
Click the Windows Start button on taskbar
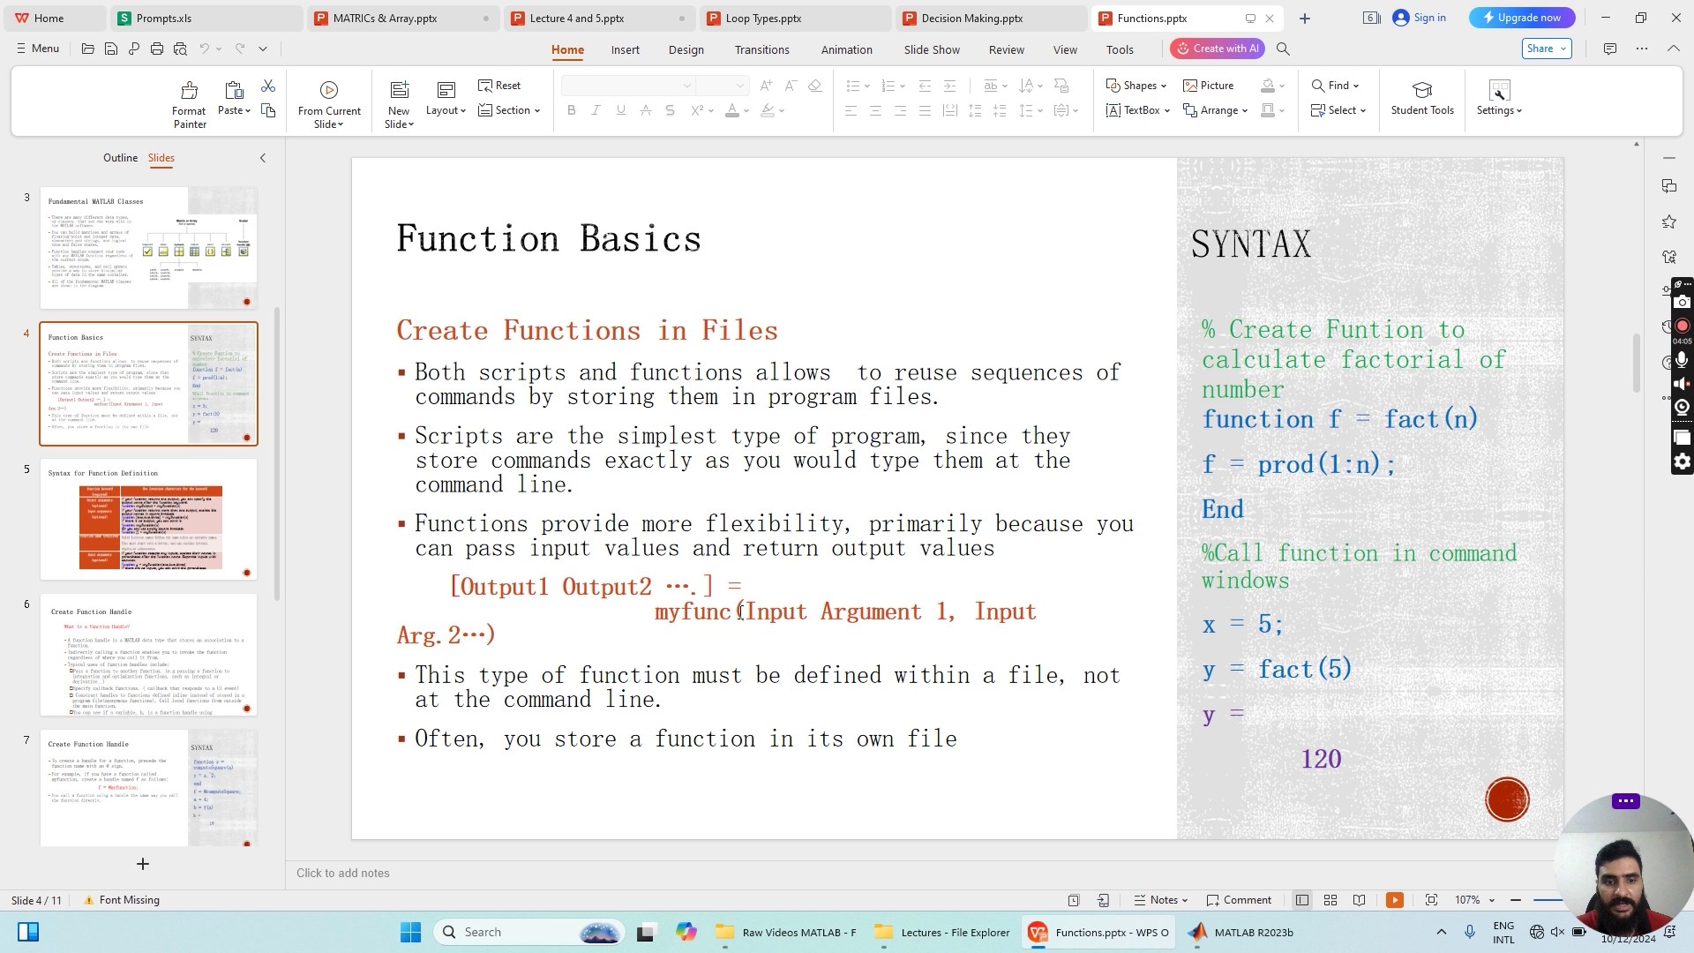410,932
